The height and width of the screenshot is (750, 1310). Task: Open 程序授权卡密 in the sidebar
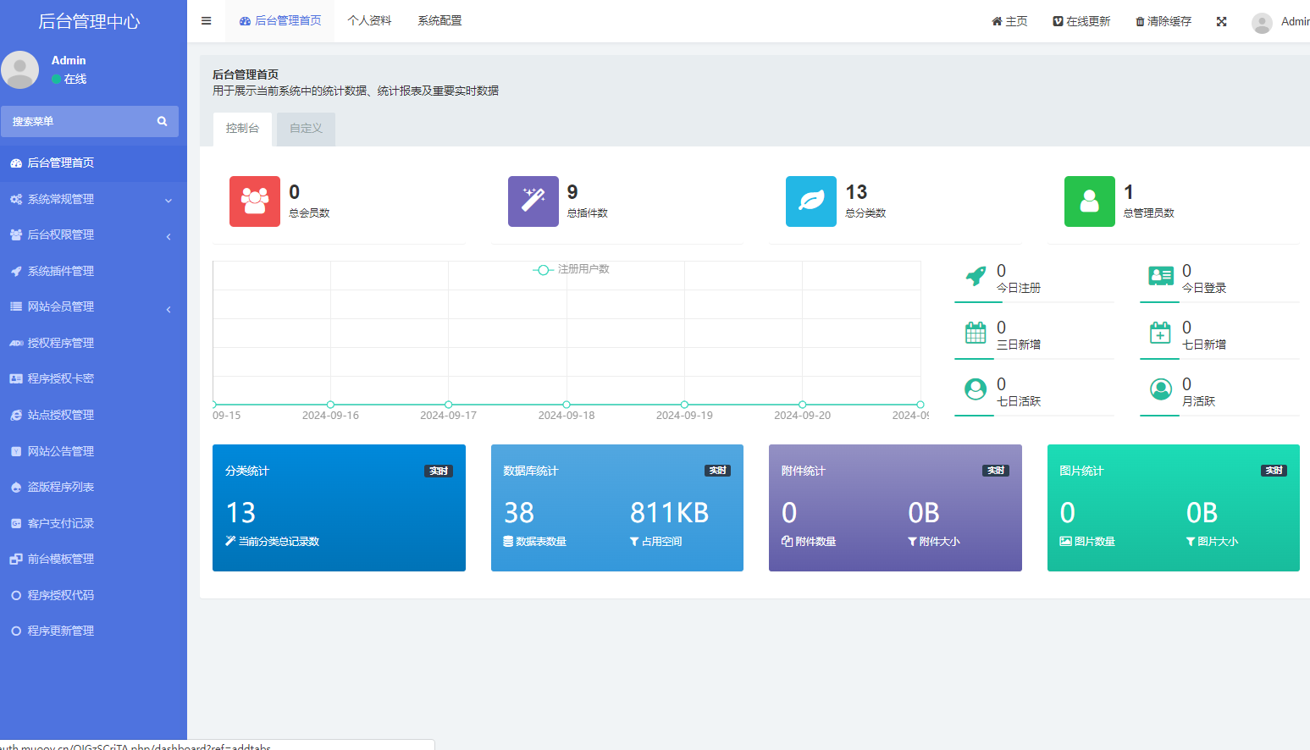(x=61, y=379)
